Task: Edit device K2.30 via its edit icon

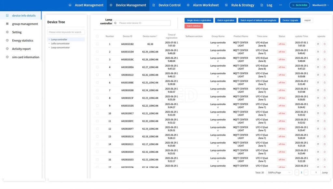Action: pos(318,44)
